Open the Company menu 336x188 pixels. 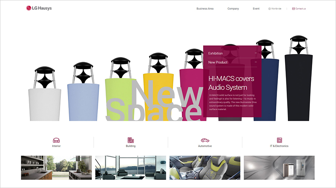[x=233, y=9]
